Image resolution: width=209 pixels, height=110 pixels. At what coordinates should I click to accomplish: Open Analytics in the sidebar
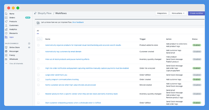pos(13,29)
